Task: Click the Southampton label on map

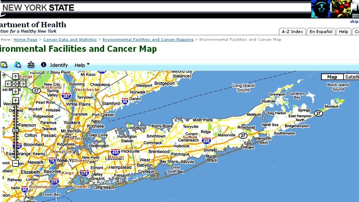Action: (284, 133)
